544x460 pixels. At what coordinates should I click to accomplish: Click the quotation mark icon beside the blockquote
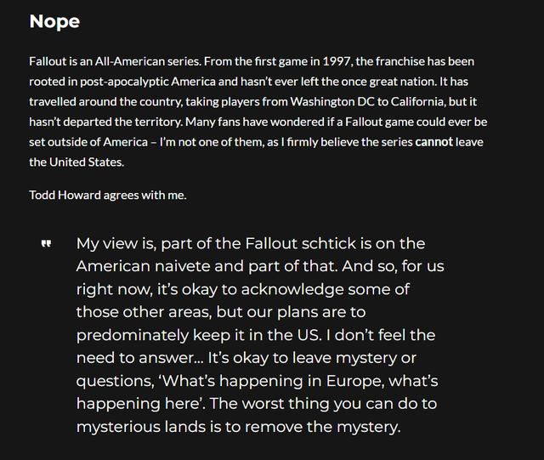pyautogui.click(x=46, y=245)
